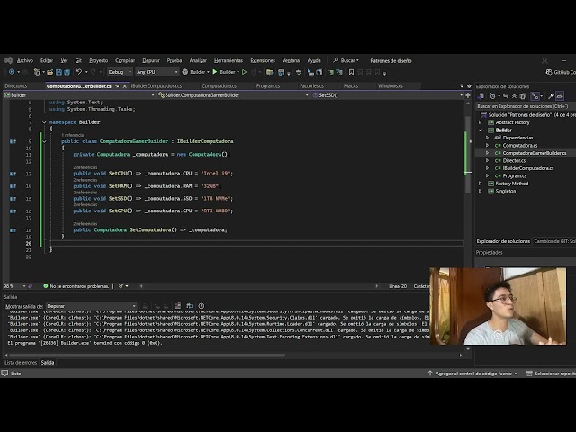Viewport: 576px width, 432px height.
Task: Toggle word wrap in output panel
Action: tap(190, 306)
